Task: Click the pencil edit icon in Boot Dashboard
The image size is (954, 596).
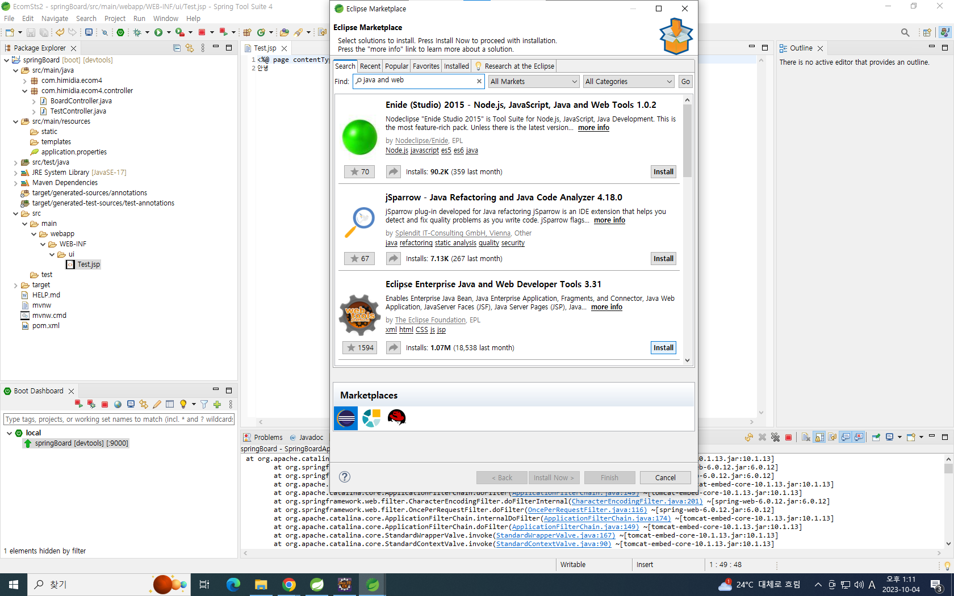Action: pos(157,404)
